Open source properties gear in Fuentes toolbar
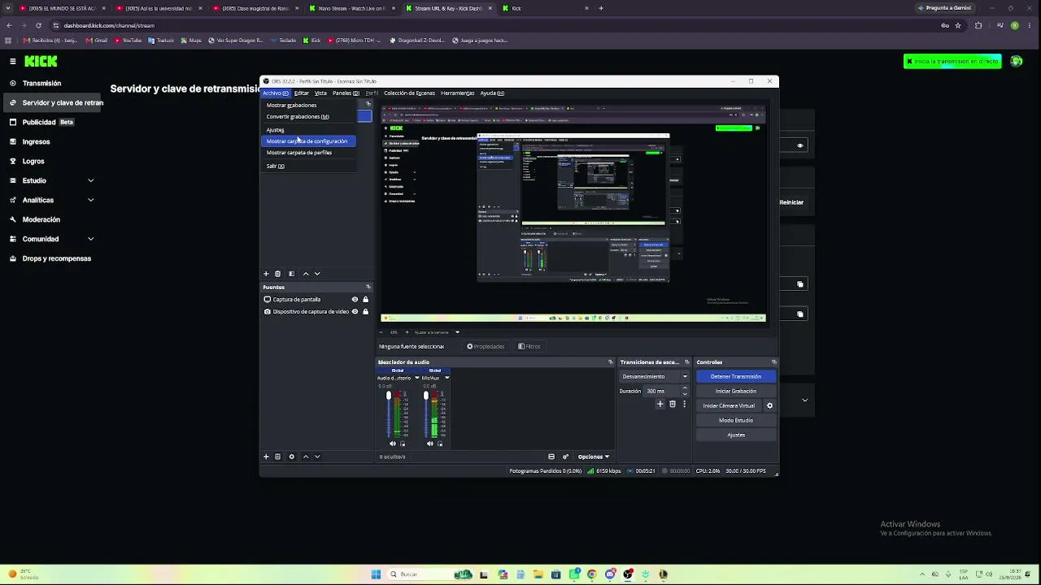Viewport: 1041px width, 585px height. (291, 457)
